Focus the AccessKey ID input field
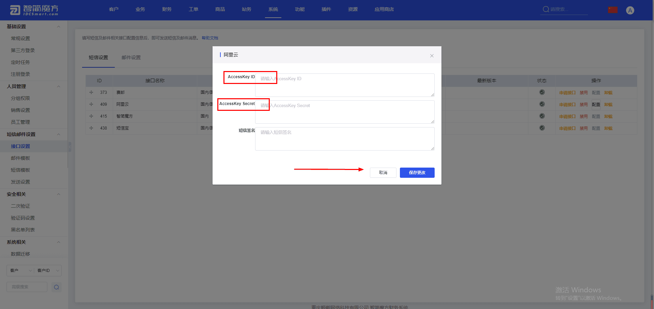 click(x=345, y=85)
